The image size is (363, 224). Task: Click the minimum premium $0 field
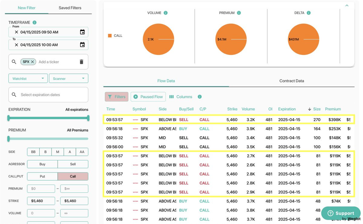click(x=41, y=189)
